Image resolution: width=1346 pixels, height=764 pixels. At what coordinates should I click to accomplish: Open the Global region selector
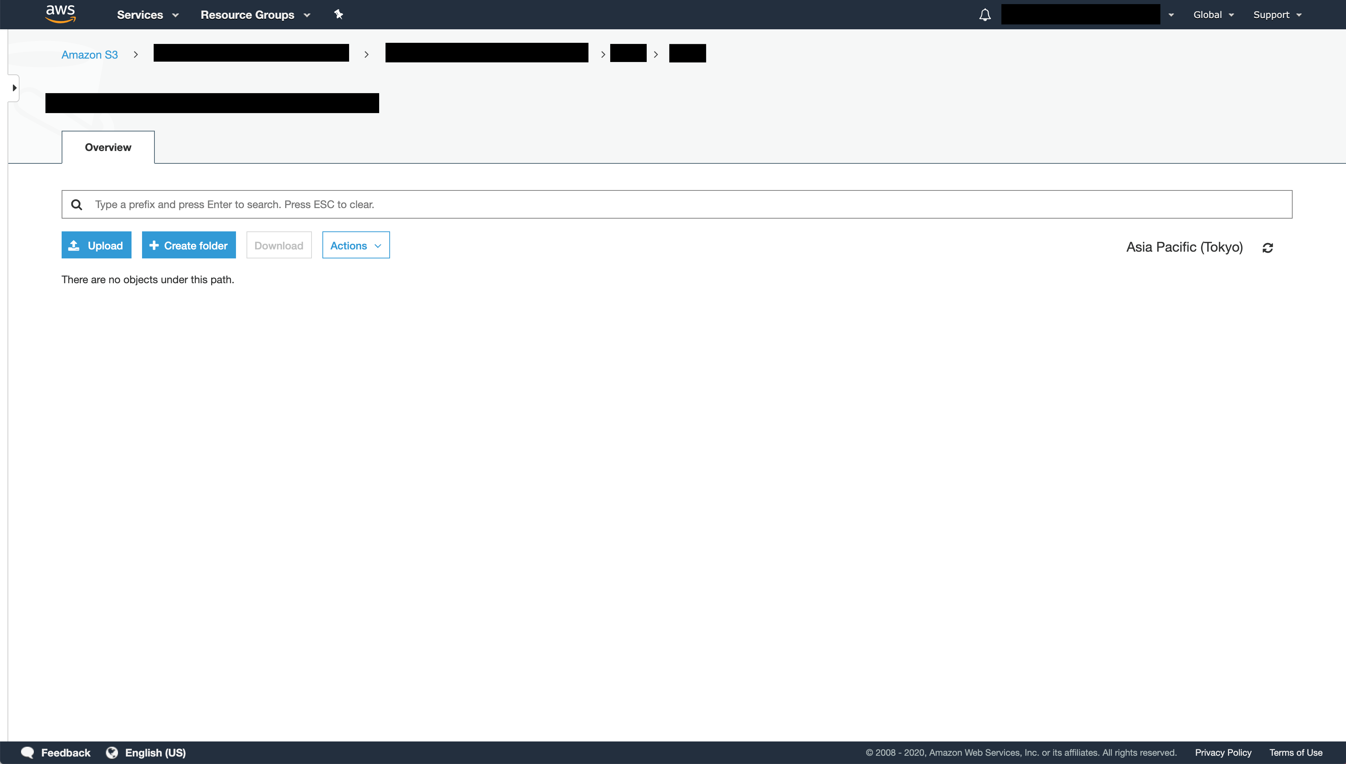tap(1213, 15)
